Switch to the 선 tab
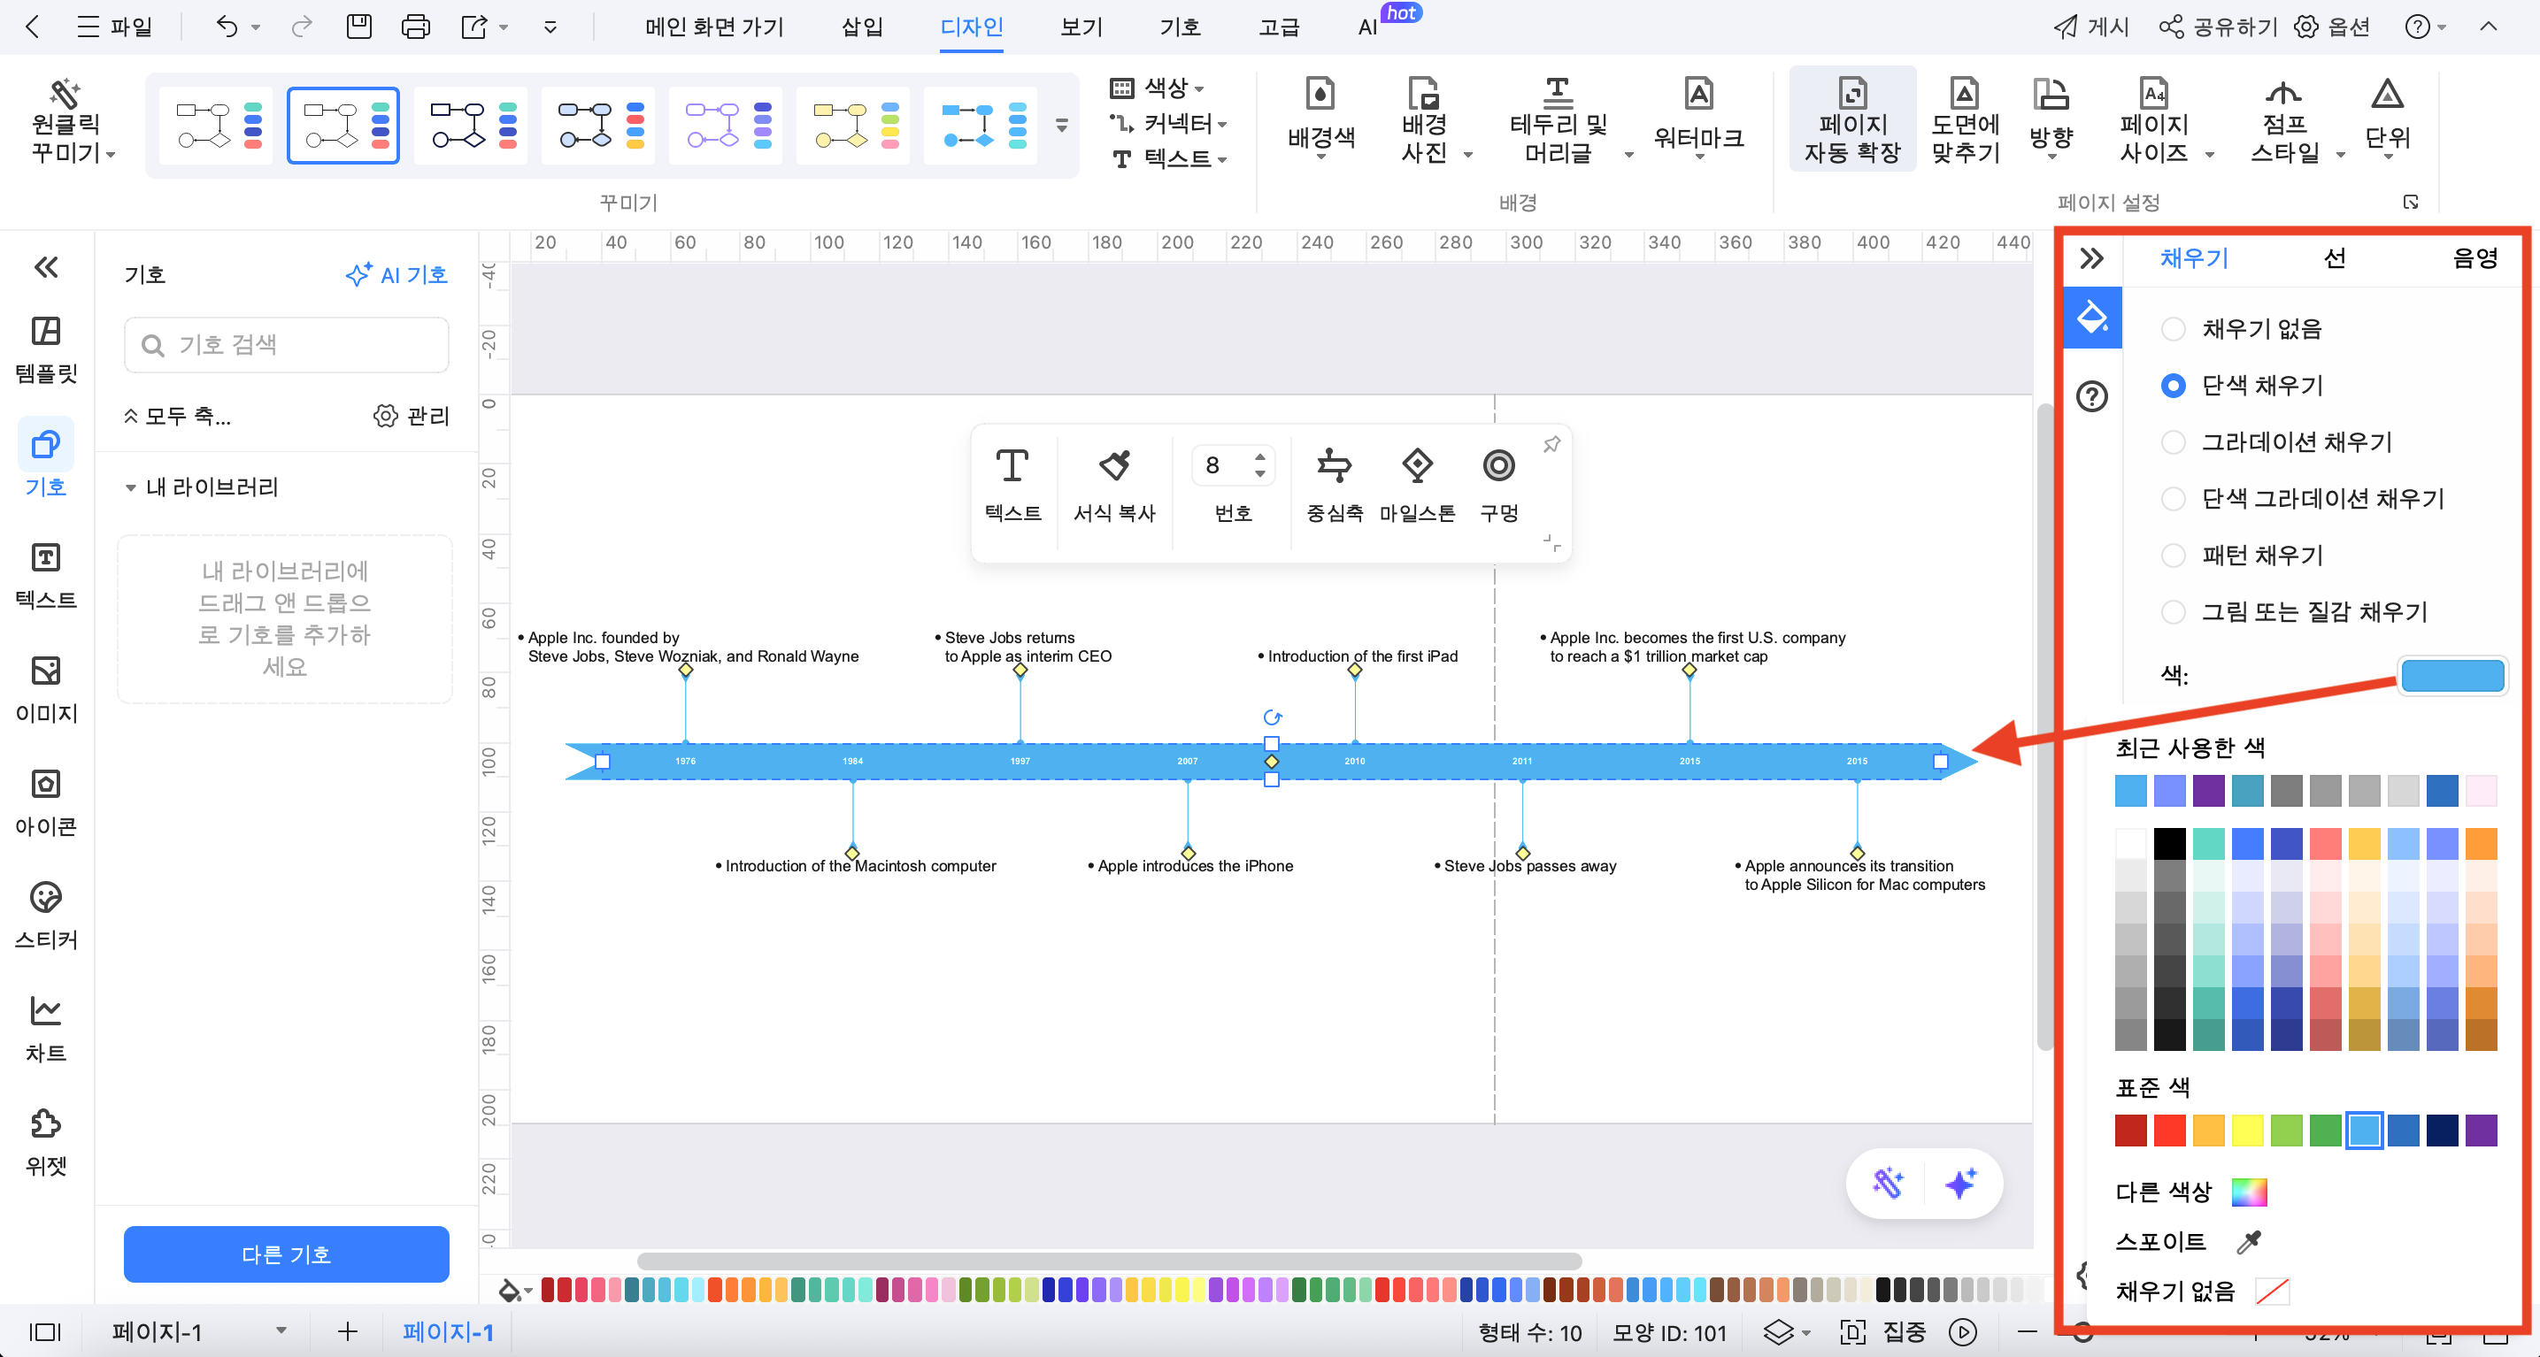The height and width of the screenshot is (1357, 2540). [x=2334, y=258]
